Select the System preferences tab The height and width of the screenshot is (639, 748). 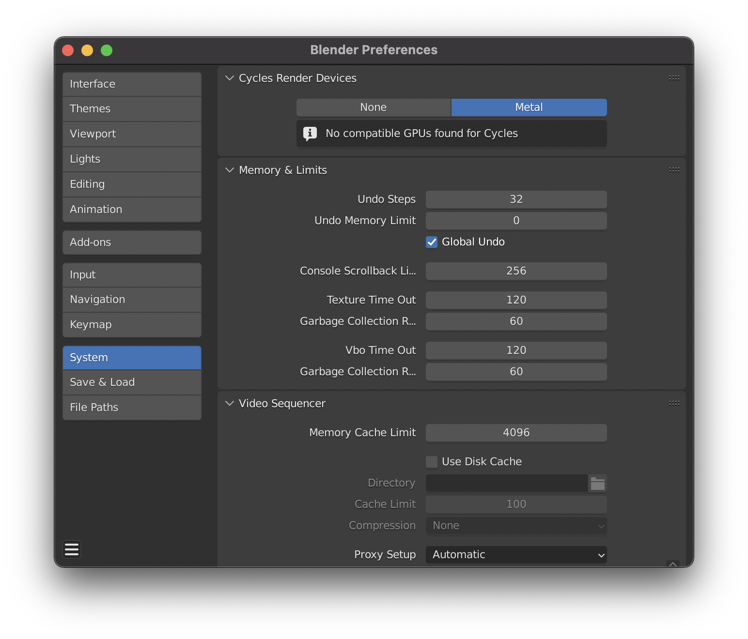click(x=132, y=358)
